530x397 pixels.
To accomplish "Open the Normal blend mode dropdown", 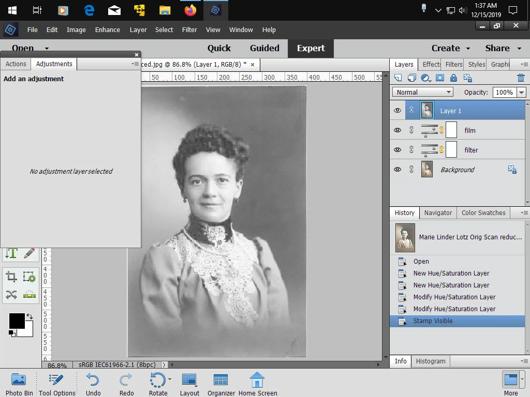I will click(x=422, y=92).
